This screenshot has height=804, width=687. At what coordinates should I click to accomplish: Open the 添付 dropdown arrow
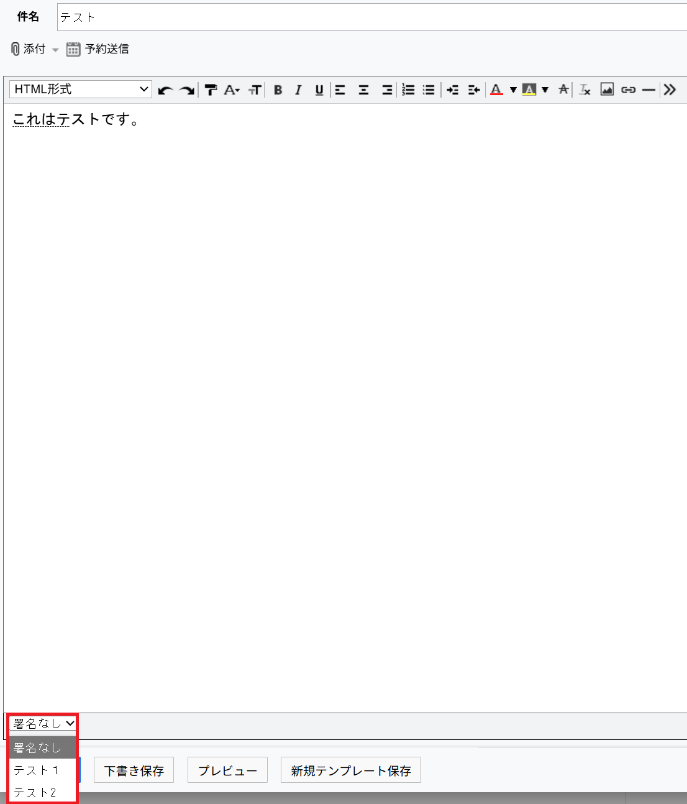[x=55, y=50]
